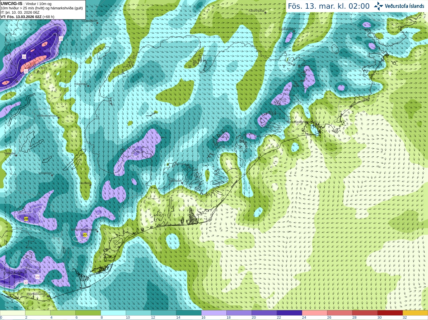428x320 pixels.
Task: Click the Sandbúðir station label
Action: [x=90, y=21]
